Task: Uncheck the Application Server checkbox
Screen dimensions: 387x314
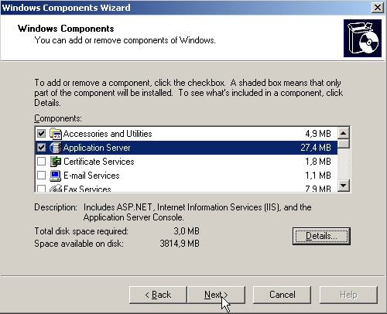Action: (41, 148)
